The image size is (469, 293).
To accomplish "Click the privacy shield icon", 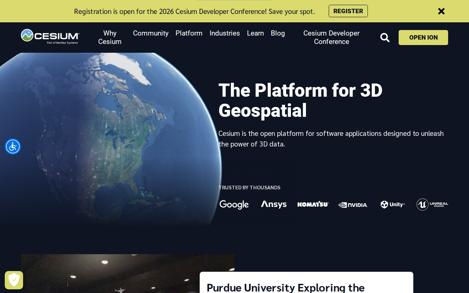I will [14, 280].
